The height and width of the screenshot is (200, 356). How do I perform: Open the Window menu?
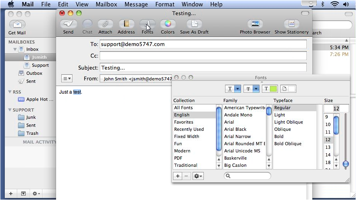click(192, 4)
